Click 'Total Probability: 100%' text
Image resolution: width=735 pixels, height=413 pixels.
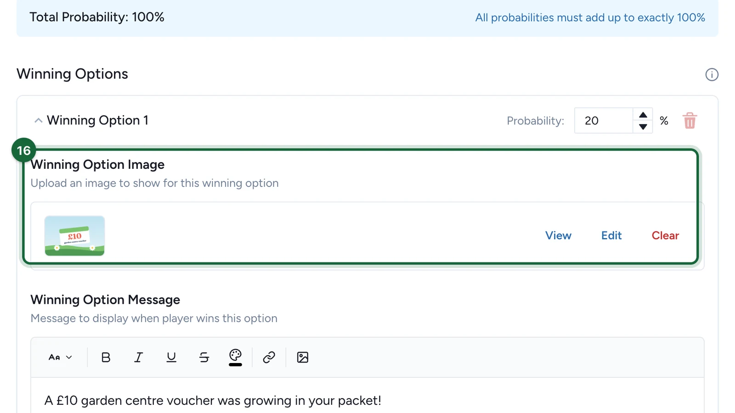[97, 17]
